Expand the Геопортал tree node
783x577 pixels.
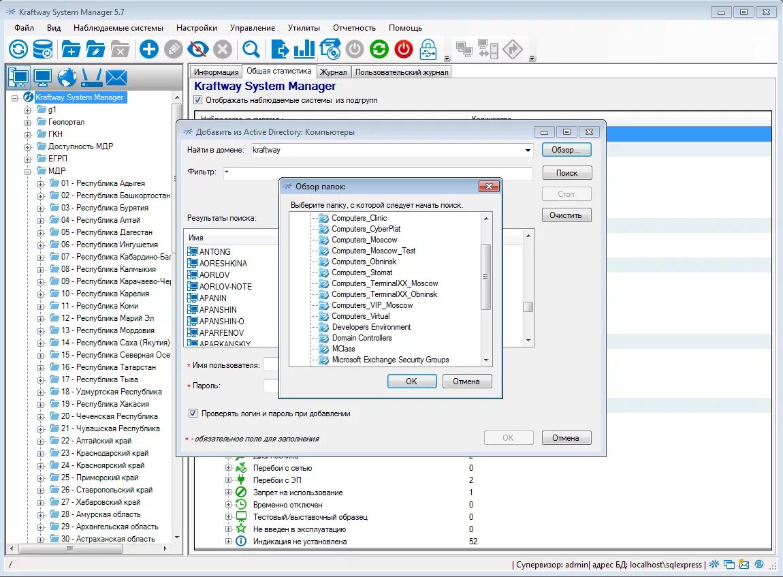pyautogui.click(x=28, y=122)
